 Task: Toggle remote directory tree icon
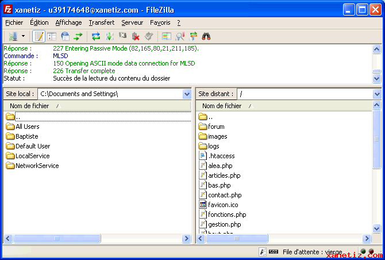click(66, 36)
